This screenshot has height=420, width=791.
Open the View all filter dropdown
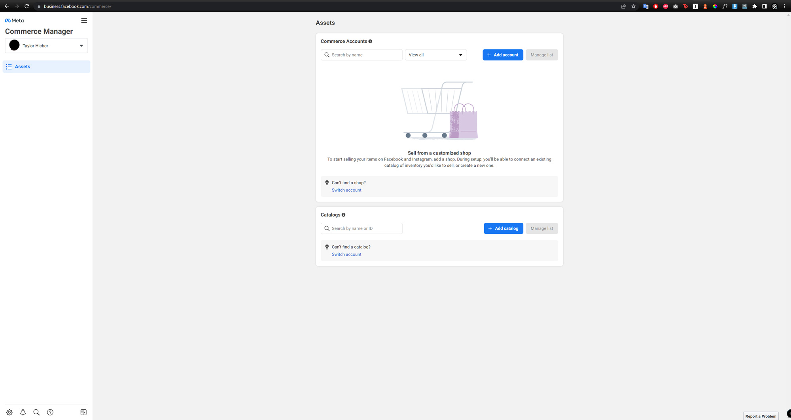pyautogui.click(x=435, y=55)
